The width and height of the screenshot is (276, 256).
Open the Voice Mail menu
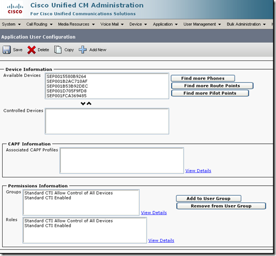tap(112, 24)
